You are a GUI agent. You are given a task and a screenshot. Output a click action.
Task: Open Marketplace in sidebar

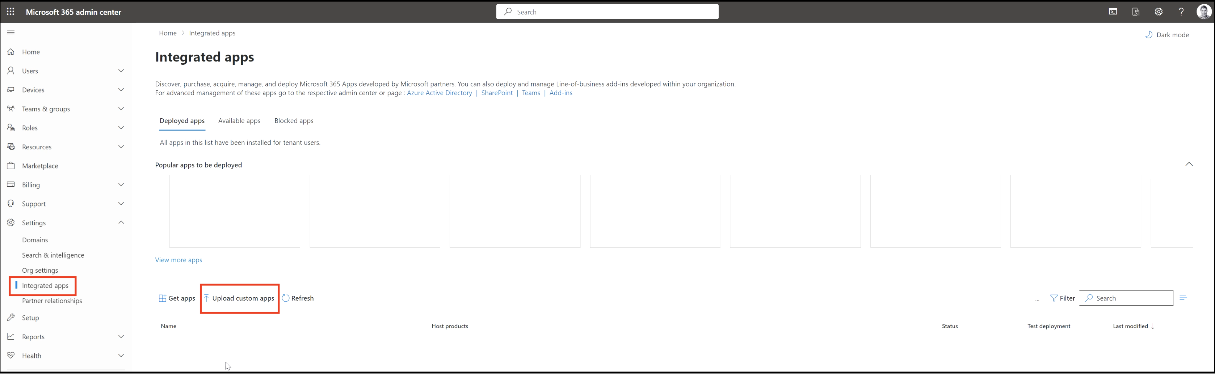(40, 166)
